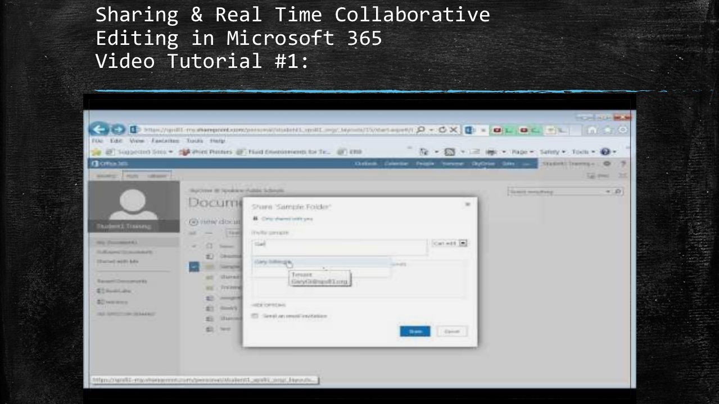The width and height of the screenshot is (719, 404).
Task: Select My Documents in left navigation
Action: 117,242
